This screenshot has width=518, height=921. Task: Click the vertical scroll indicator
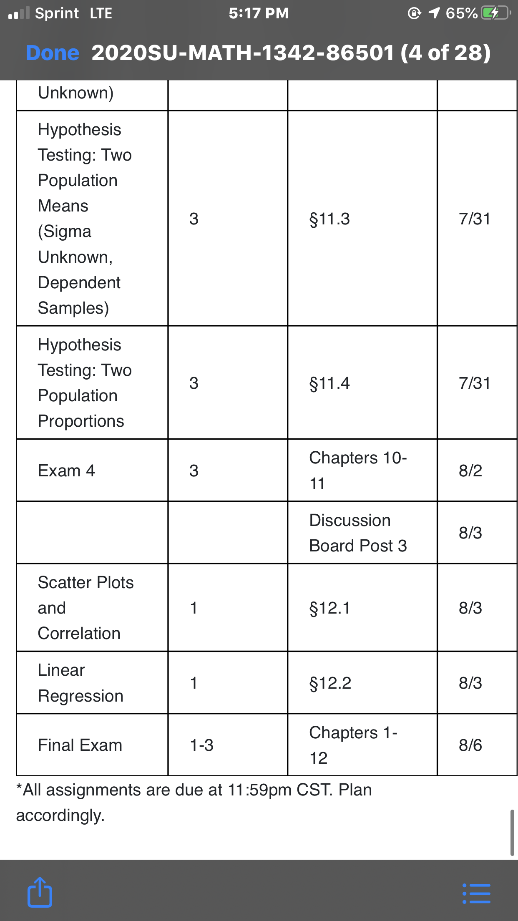tap(512, 833)
